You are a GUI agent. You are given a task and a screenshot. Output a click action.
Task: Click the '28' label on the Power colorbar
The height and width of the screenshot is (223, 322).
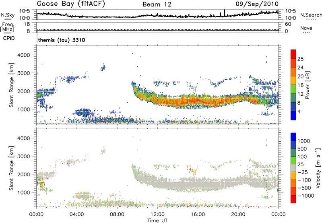[300, 59]
